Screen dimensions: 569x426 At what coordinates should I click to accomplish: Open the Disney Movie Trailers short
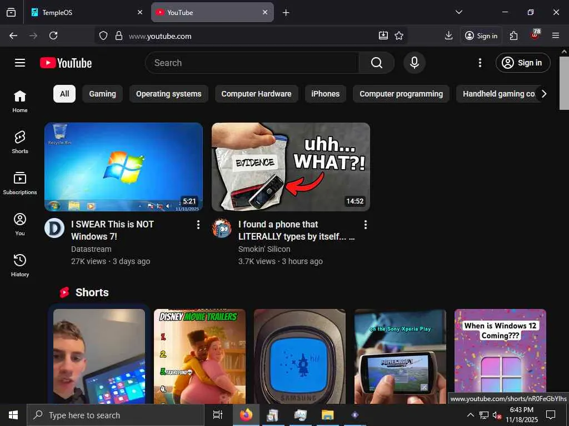(x=199, y=356)
